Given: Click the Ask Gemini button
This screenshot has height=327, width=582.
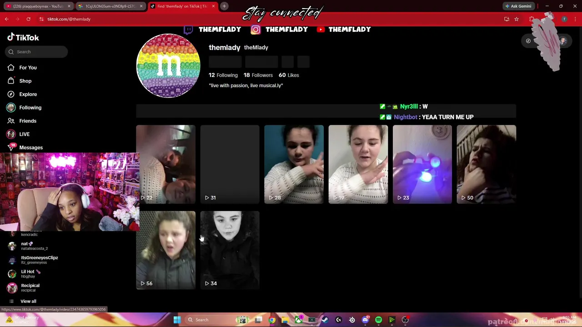Looking at the screenshot, I should tap(518, 6).
